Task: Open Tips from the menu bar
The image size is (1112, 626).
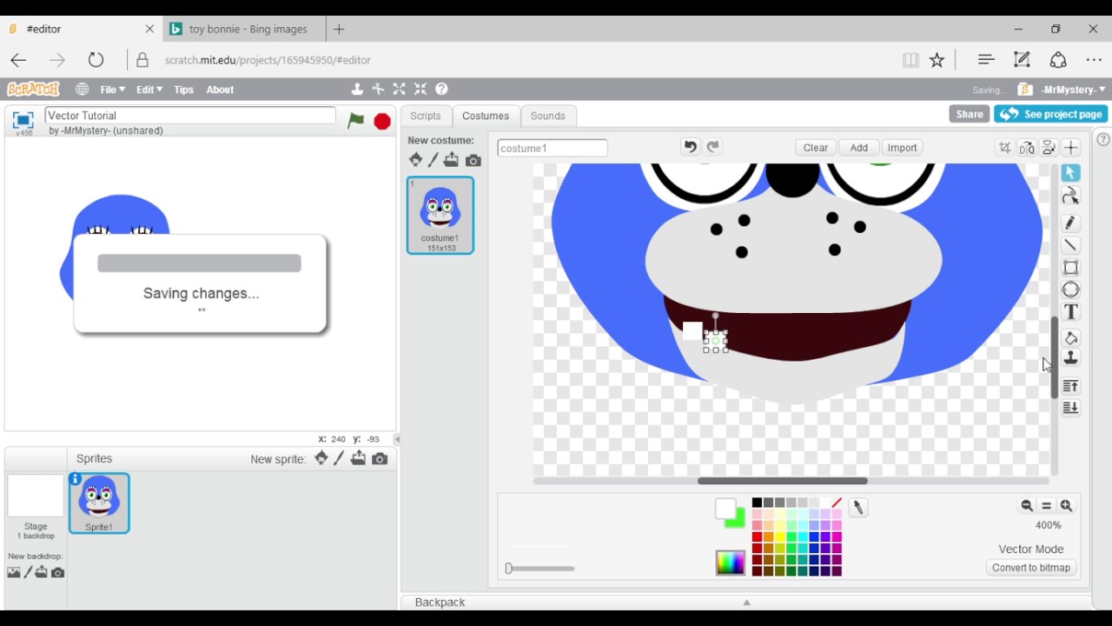Action: pyautogui.click(x=183, y=90)
